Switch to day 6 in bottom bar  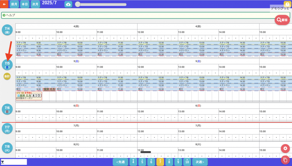[151, 162]
